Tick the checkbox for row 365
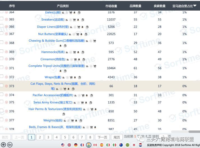Screen dimensions: 200x148 pos(1,19)
